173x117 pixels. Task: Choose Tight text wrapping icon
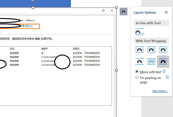151,50
